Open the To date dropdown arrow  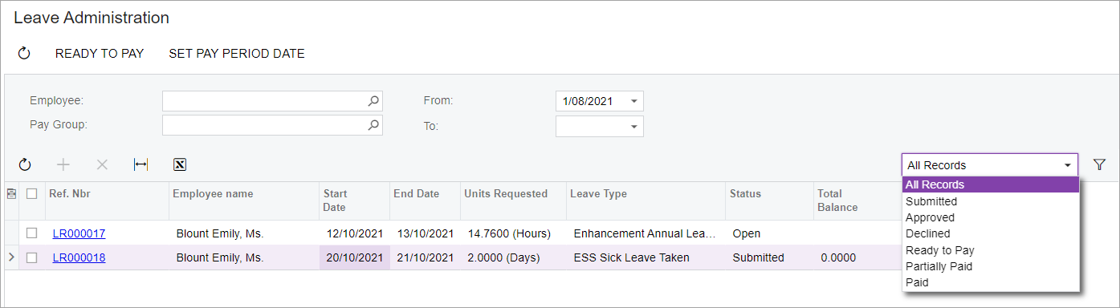coord(634,126)
